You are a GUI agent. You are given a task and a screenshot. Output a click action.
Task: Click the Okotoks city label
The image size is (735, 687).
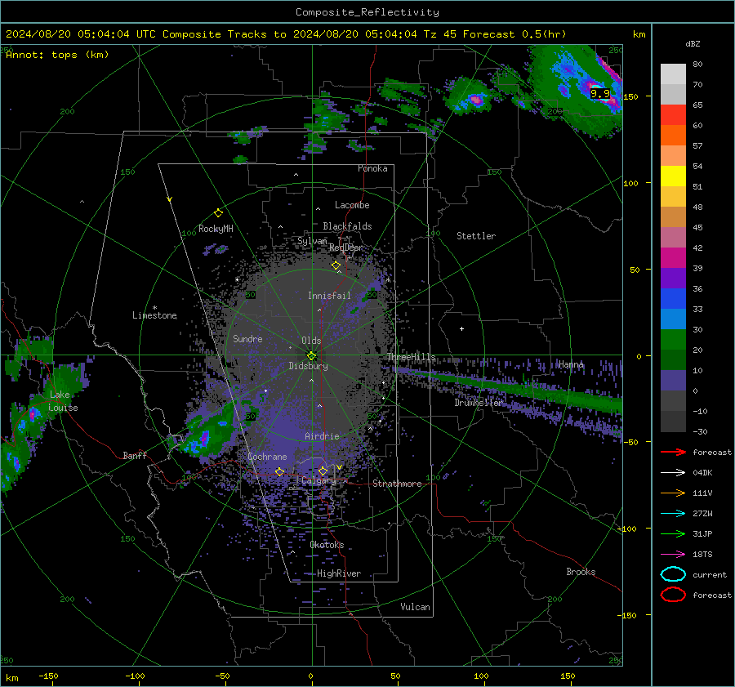pos(327,545)
